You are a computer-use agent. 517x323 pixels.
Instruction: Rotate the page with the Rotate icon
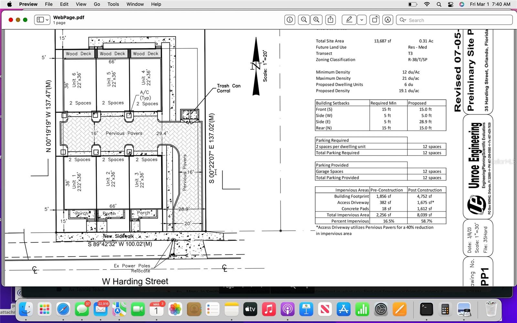click(x=375, y=20)
